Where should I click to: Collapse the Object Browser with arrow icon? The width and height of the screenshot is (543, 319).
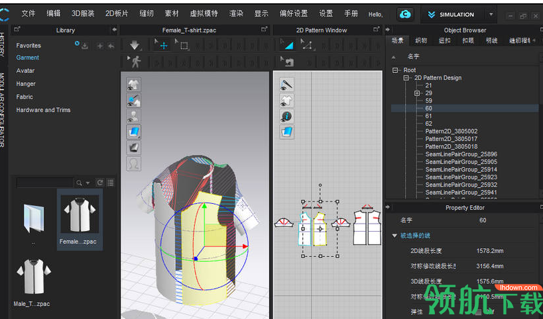click(387, 30)
